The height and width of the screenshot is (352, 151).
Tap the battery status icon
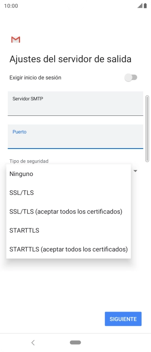[x=145, y=6]
